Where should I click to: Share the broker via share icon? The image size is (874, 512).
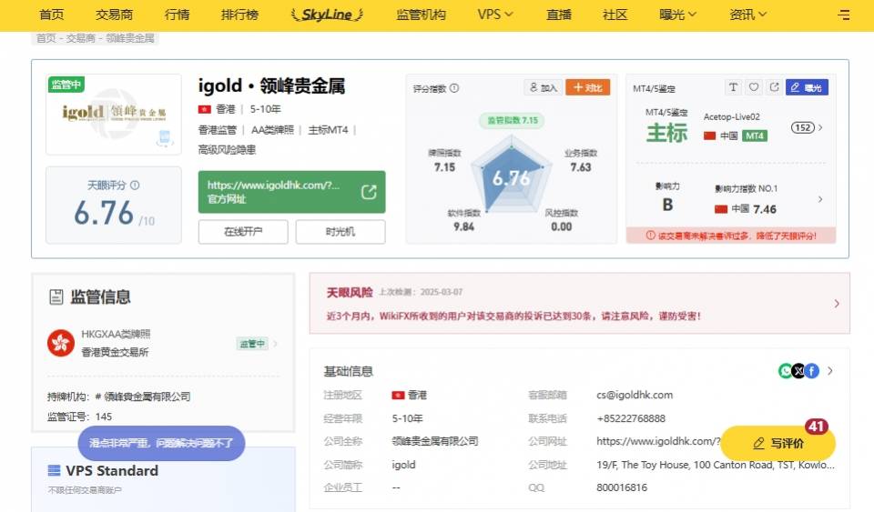click(774, 87)
